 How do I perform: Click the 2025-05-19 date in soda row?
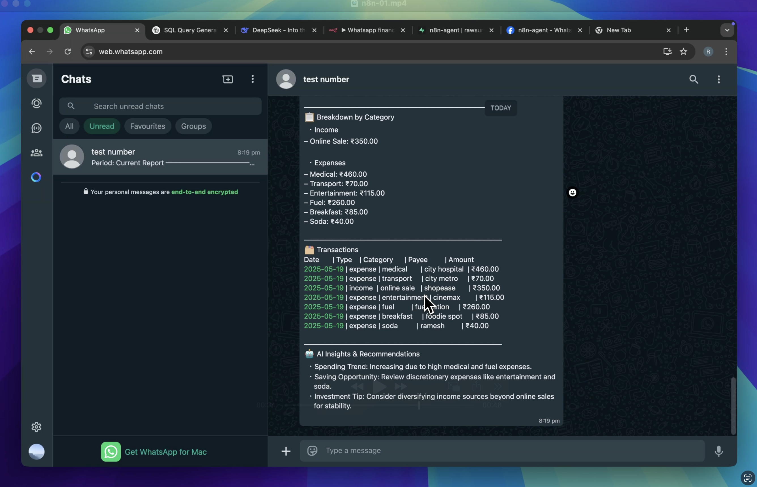tap(324, 326)
